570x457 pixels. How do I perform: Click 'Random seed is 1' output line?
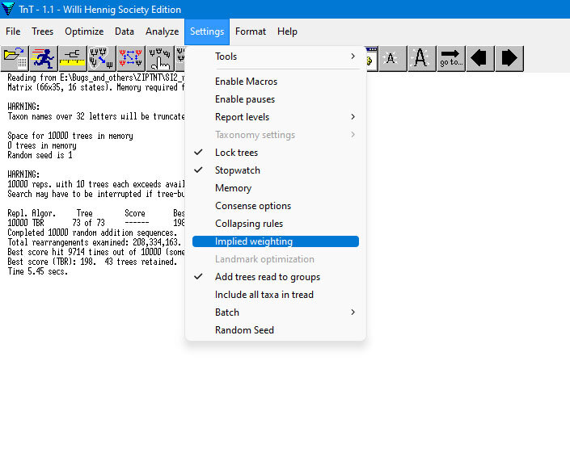tap(40, 155)
